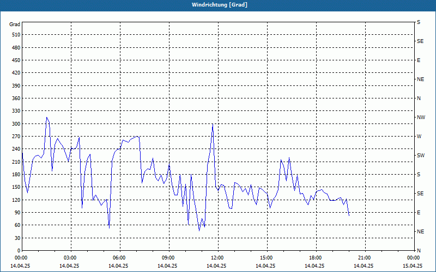Click the 'Grad' y-axis unit label
Screen dimensions: 436x272
coord(15,24)
